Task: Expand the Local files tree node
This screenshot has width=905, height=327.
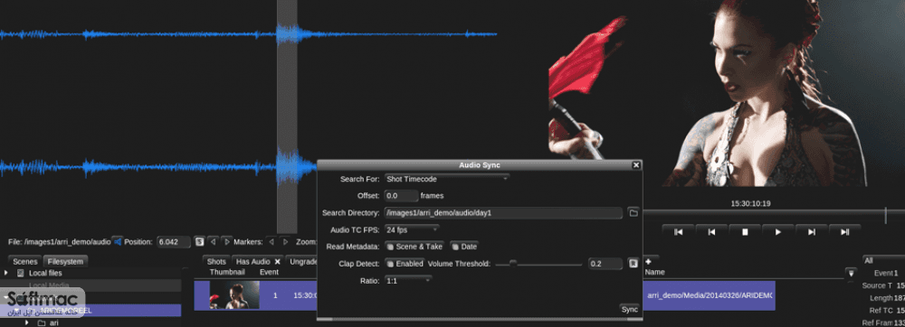Action: (6, 273)
